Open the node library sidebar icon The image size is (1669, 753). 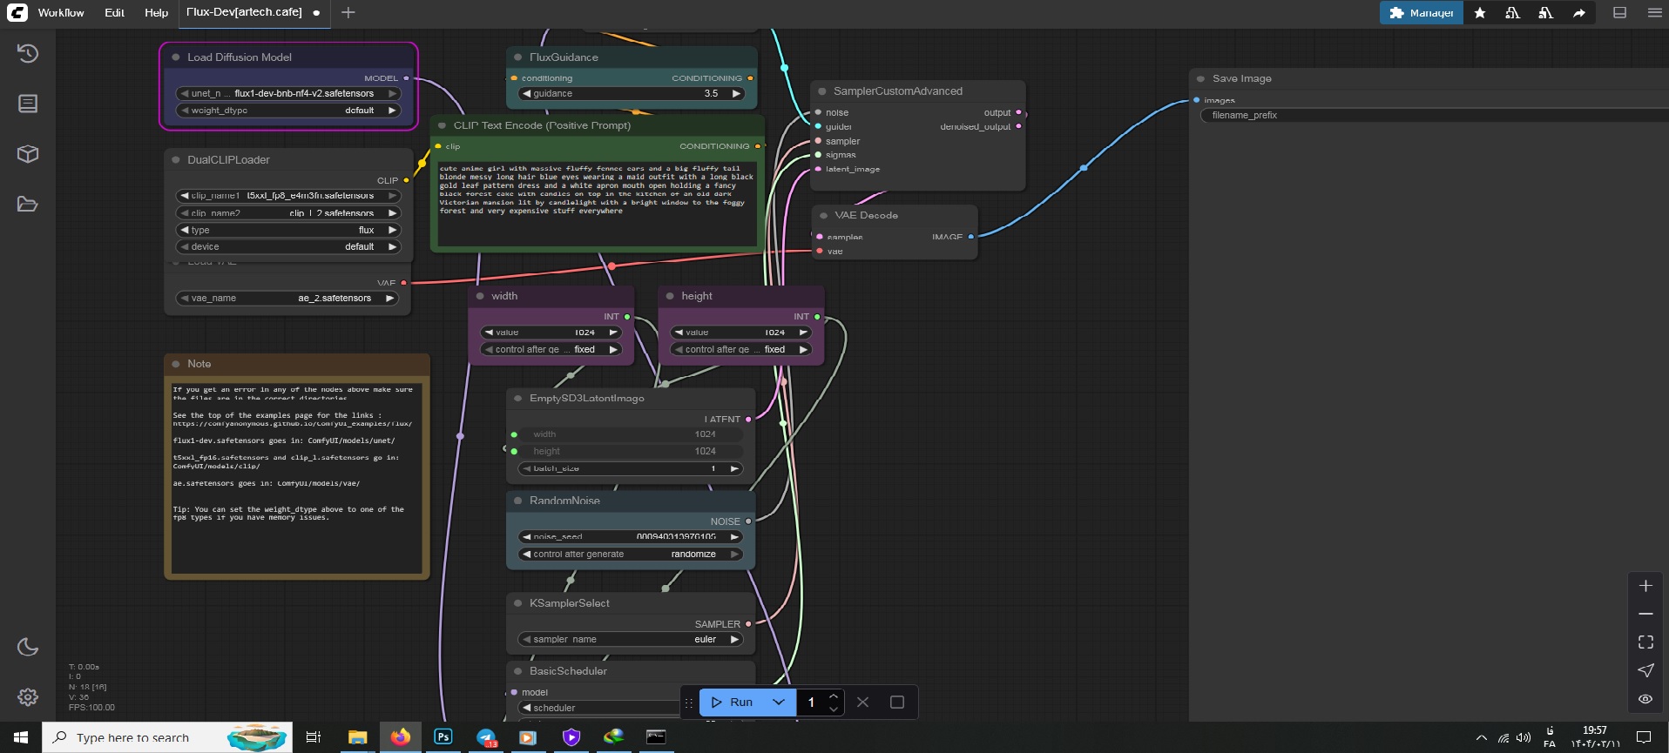click(x=28, y=104)
